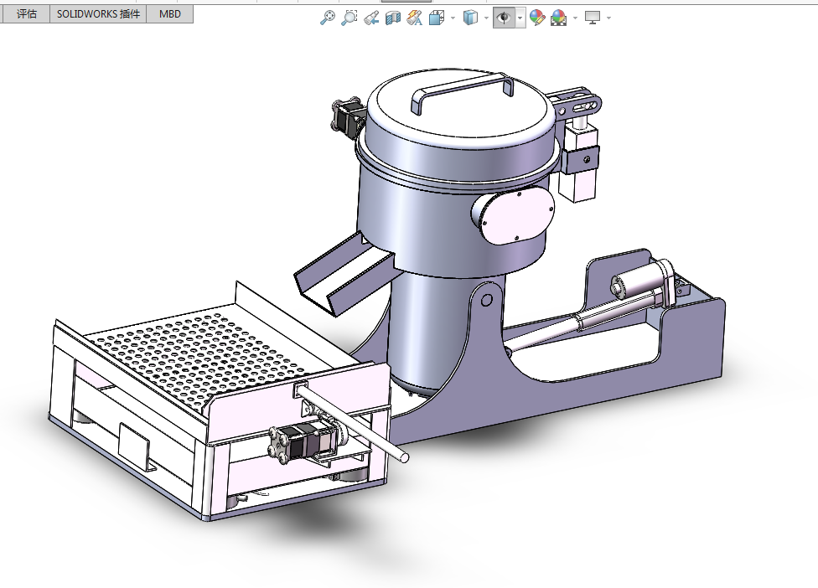This screenshot has width=818, height=588.
Task: Go back to the Previous View
Action: pos(372,18)
